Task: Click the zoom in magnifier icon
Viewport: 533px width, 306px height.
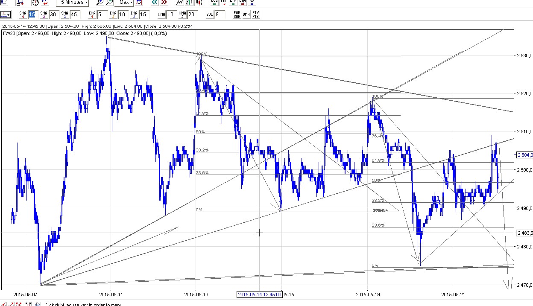Action: pos(100,2)
